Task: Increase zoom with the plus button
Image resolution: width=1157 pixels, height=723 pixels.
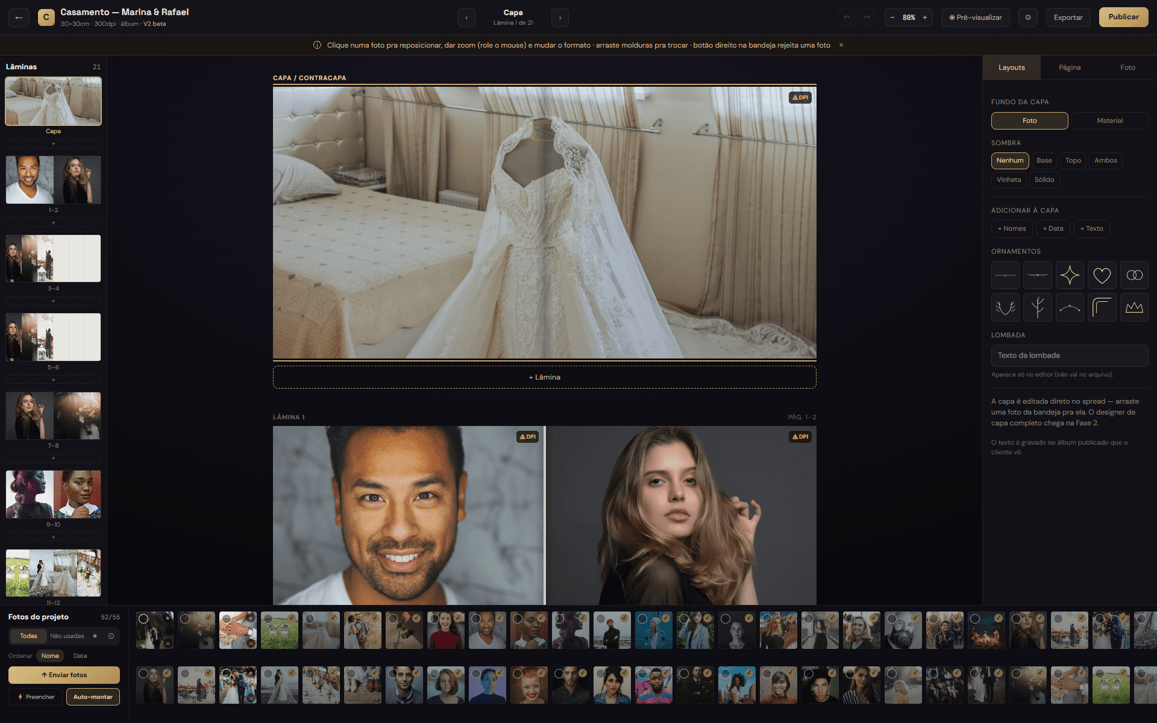Action: 924,17
